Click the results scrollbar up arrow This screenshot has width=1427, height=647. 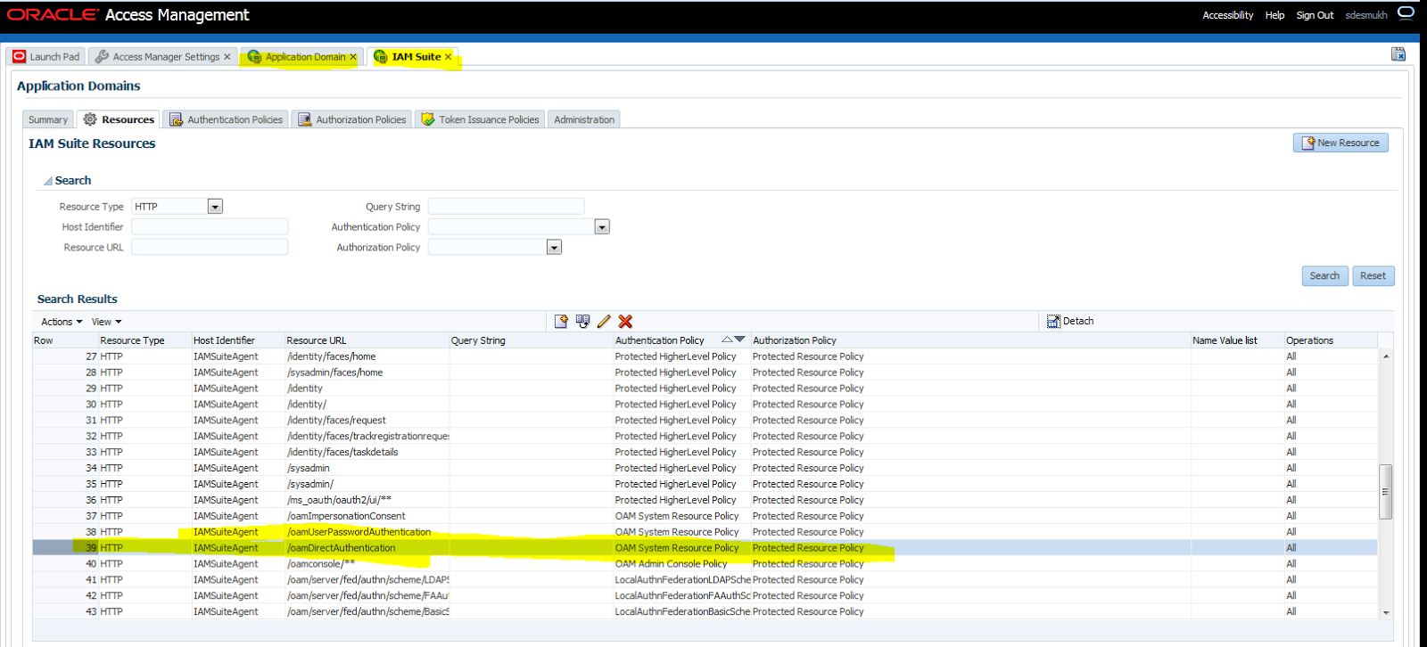pyautogui.click(x=1386, y=356)
